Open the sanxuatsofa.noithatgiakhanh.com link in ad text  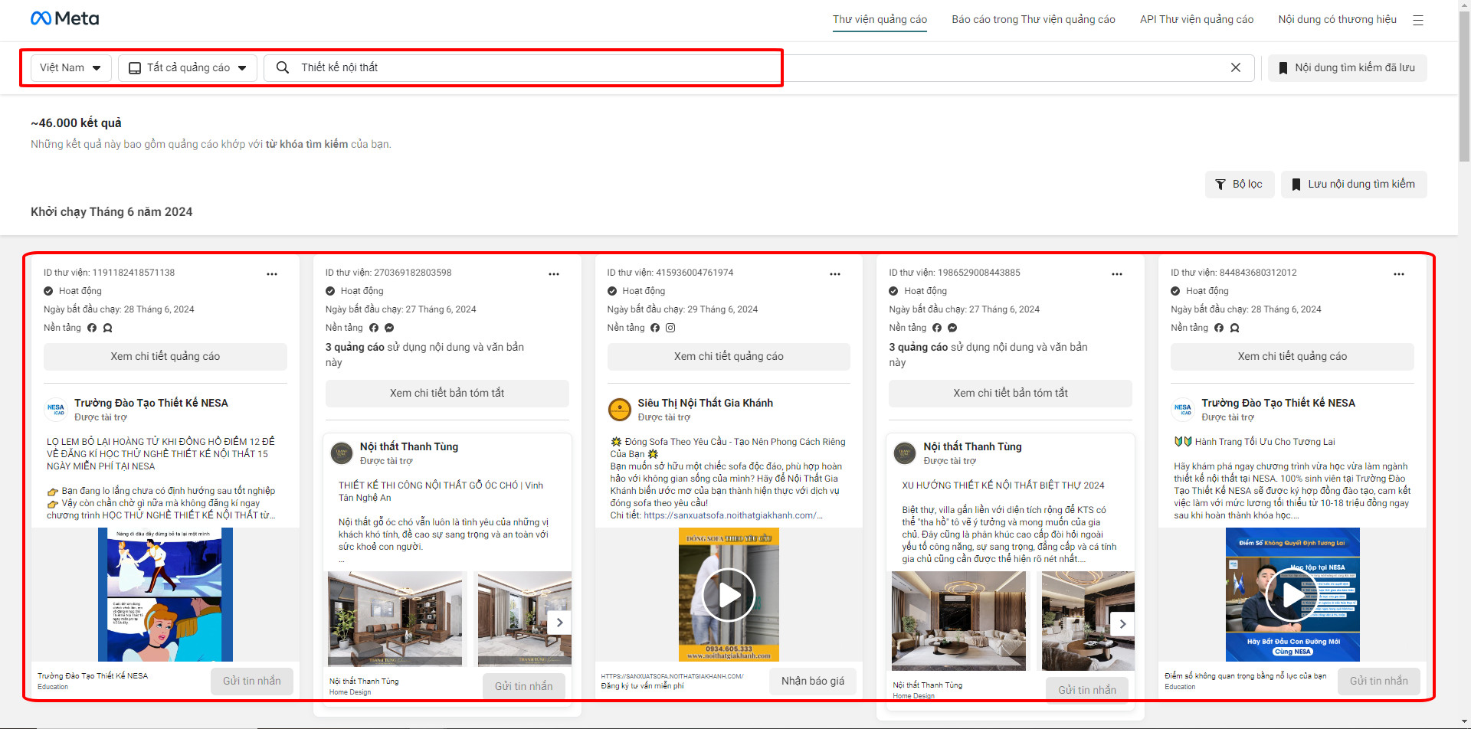(733, 515)
